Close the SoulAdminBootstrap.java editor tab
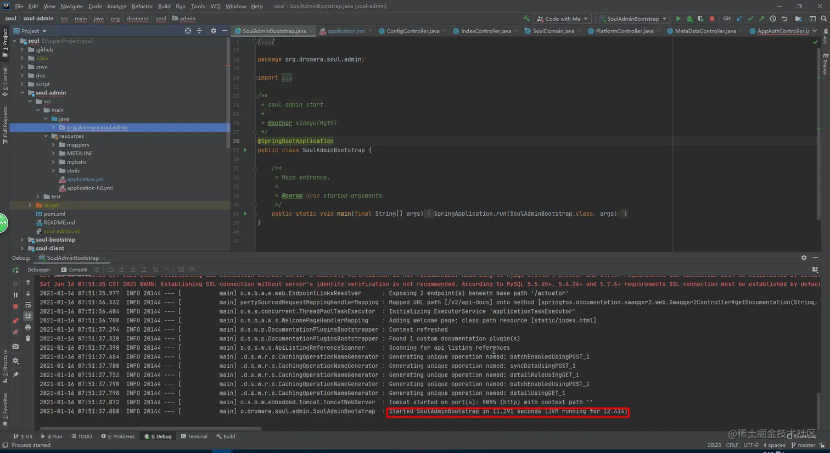Image resolution: width=830 pixels, height=453 pixels. [x=311, y=31]
